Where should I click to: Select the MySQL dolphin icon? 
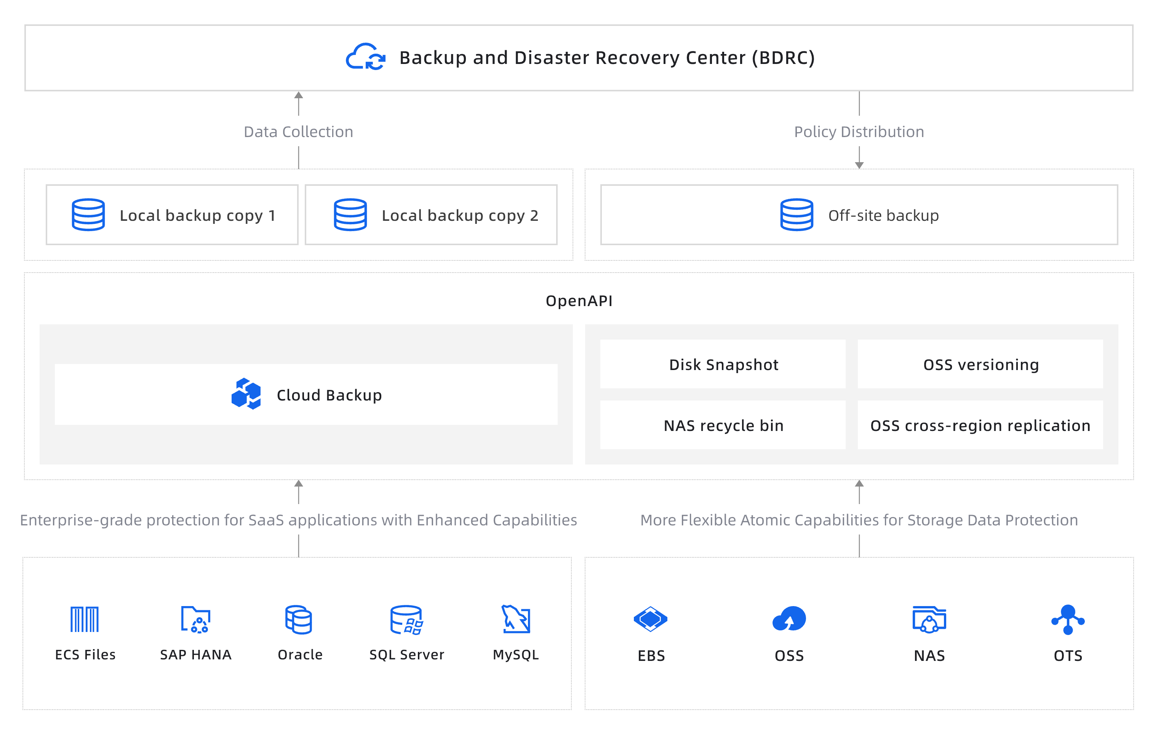(515, 619)
